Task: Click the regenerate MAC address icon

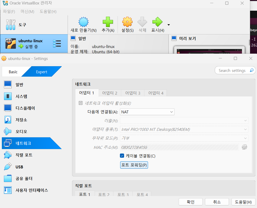Action: 244,147
